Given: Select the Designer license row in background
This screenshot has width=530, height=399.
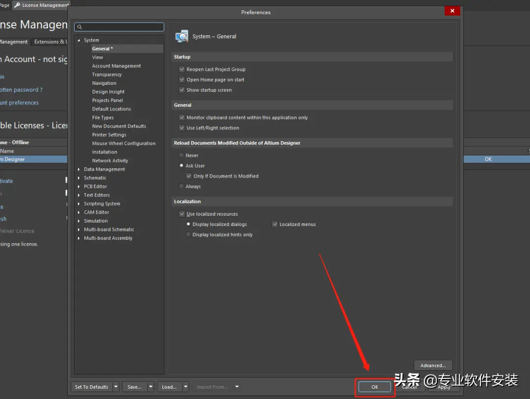Looking at the screenshot, I should (33, 159).
